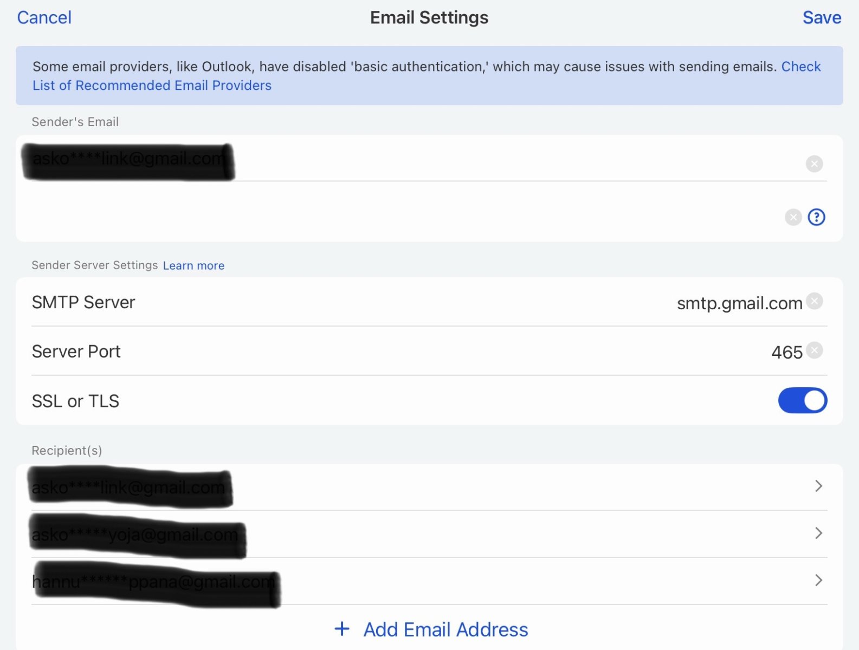Open help question mark icon
The width and height of the screenshot is (859, 650).
816,217
